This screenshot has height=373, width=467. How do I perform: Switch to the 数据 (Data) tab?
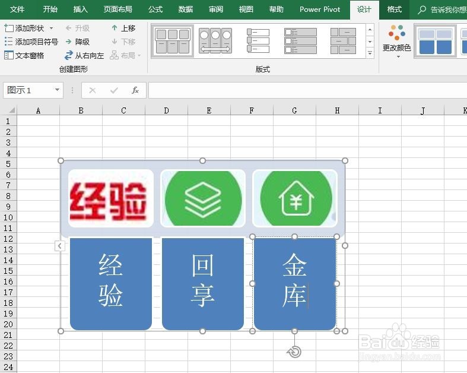pyautogui.click(x=186, y=10)
